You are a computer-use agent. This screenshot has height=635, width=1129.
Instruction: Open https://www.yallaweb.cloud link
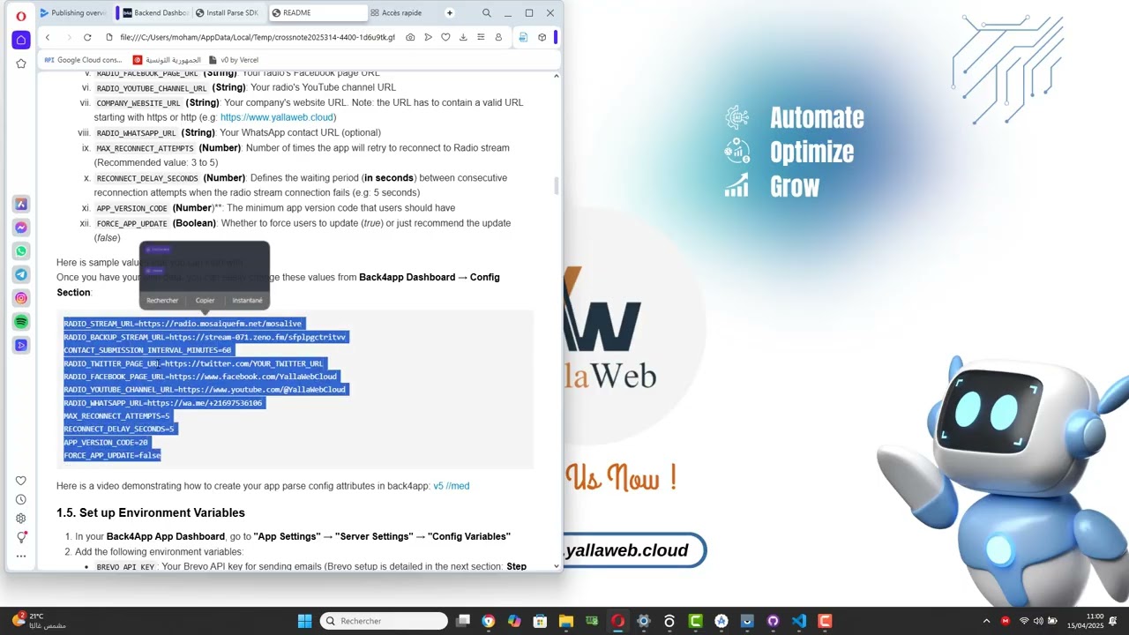277,117
